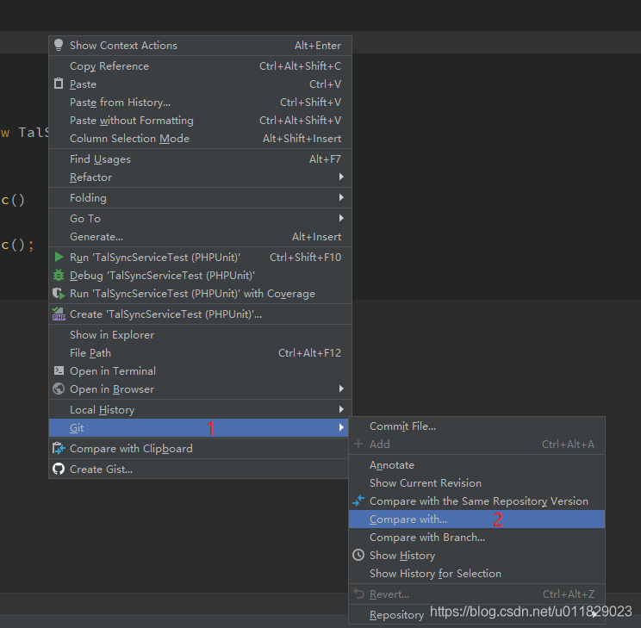Open the Open in Browser entry
Viewport: 641px width, 628px height.
pos(200,389)
